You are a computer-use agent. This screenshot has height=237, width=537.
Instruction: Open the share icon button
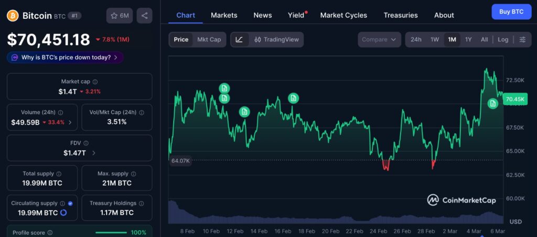point(145,16)
